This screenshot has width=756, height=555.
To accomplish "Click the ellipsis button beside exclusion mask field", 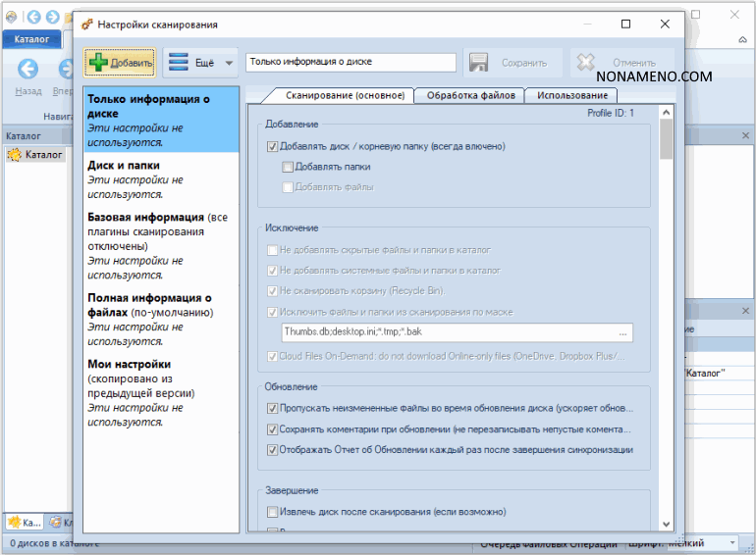I will (624, 332).
